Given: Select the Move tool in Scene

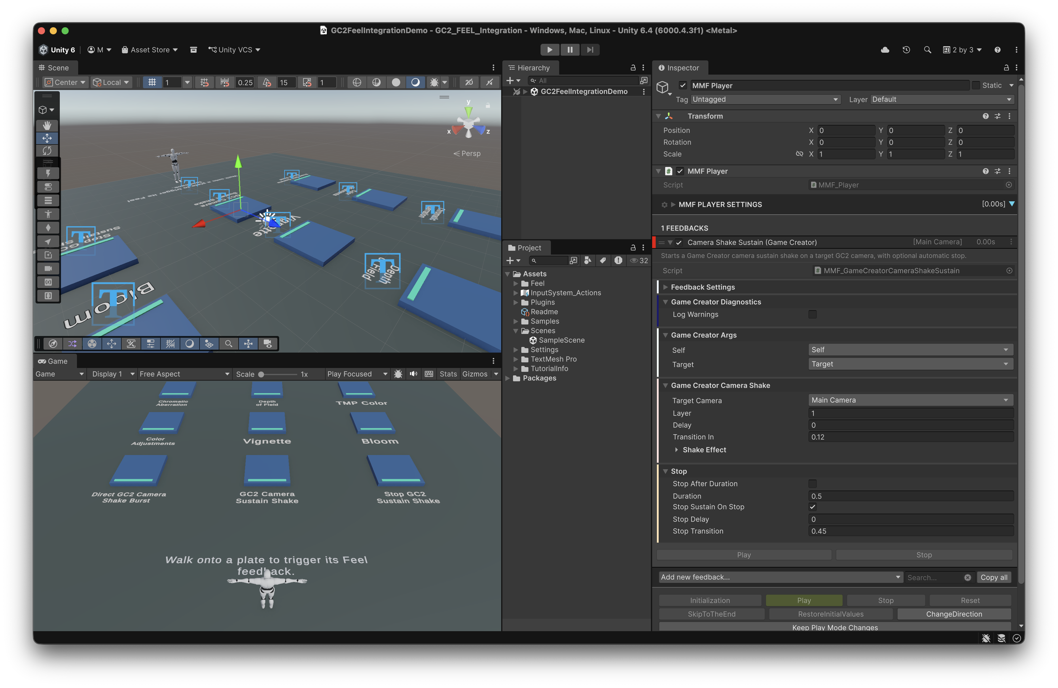Looking at the screenshot, I should [x=47, y=138].
